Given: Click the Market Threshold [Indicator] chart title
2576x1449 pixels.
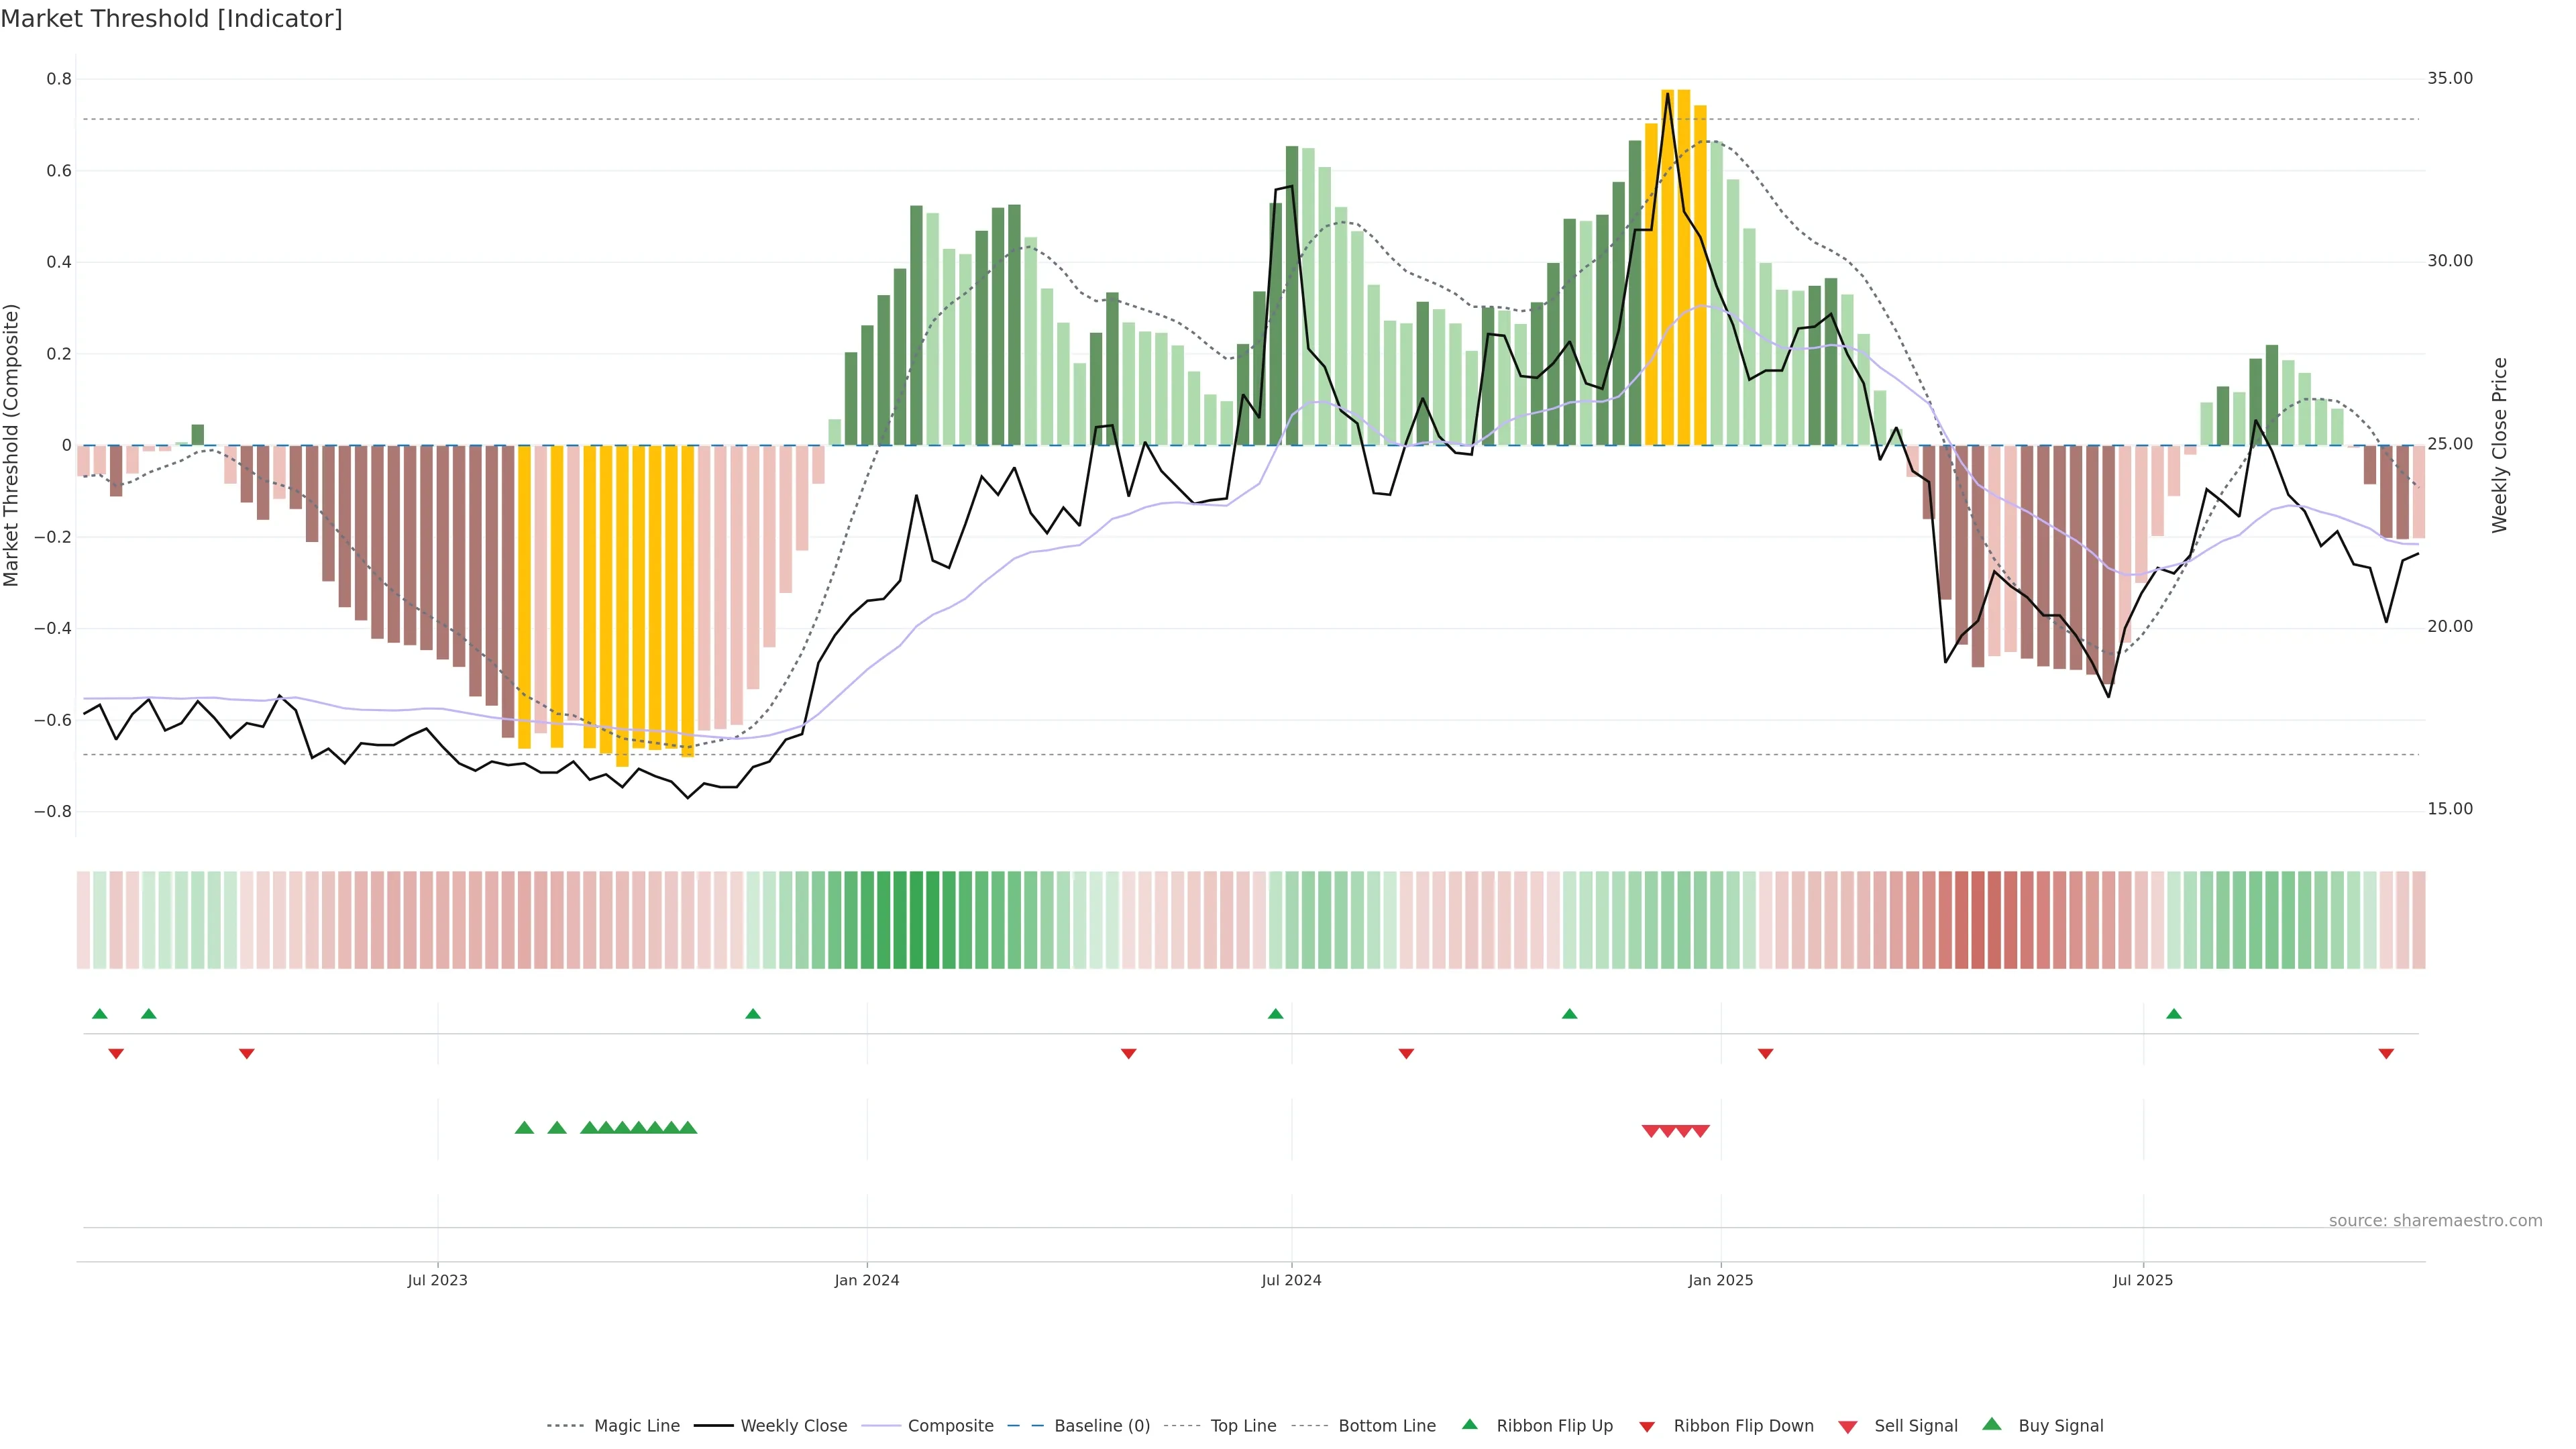Looking at the screenshot, I should (171, 19).
